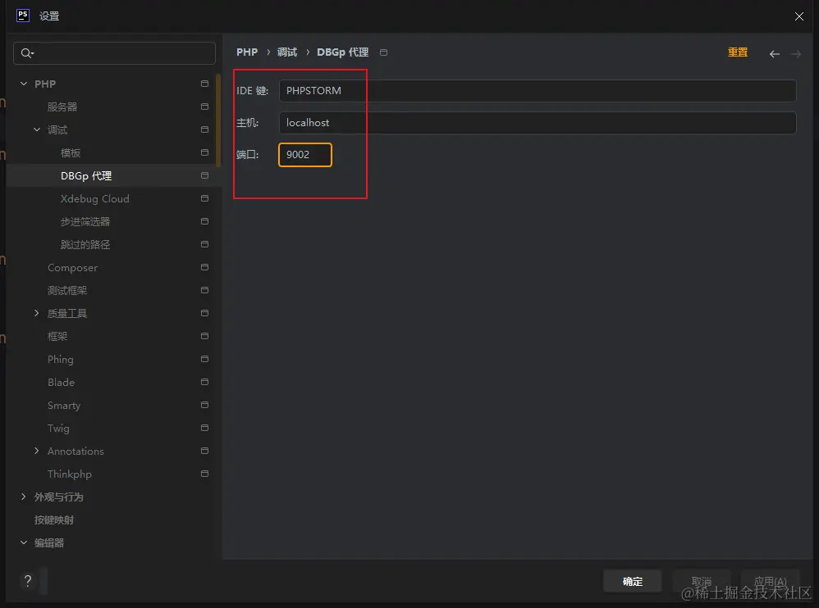819x608 pixels.
Task: Expand the 质量工具 tree node
Action: tap(37, 313)
